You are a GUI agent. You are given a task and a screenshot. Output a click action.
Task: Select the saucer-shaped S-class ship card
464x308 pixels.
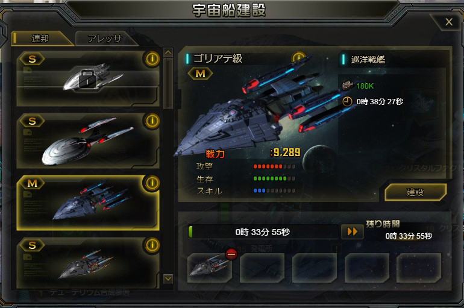click(88, 141)
